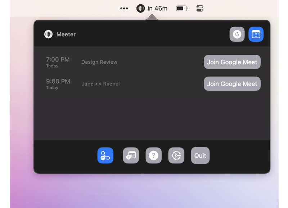Open Meeter settings gear icon

[x=176, y=155]
